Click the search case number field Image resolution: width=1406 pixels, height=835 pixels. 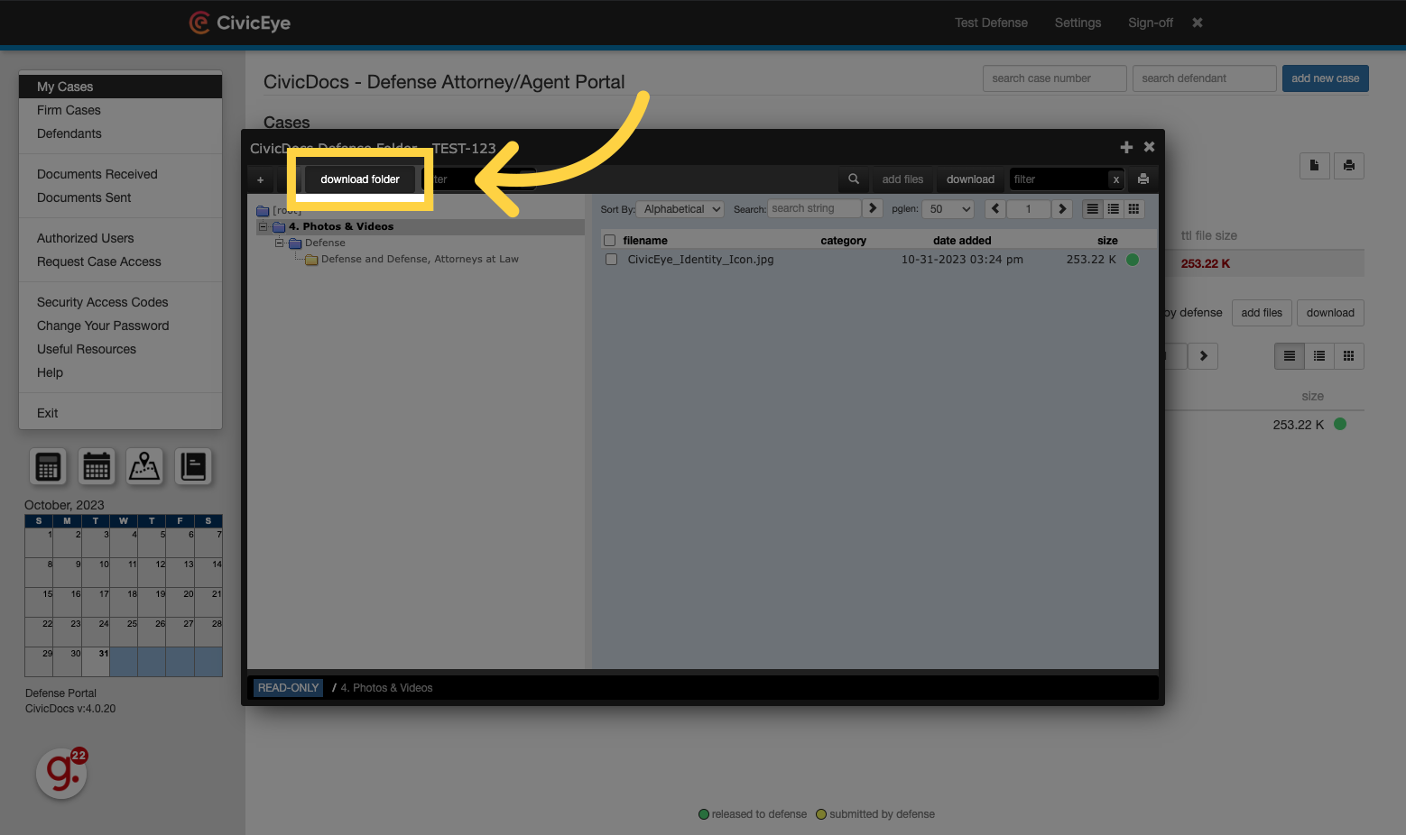[x=1054, y=78]
